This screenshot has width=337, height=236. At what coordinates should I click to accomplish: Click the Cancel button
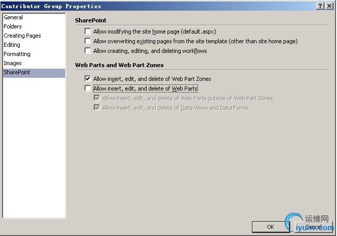pos(314,227)
